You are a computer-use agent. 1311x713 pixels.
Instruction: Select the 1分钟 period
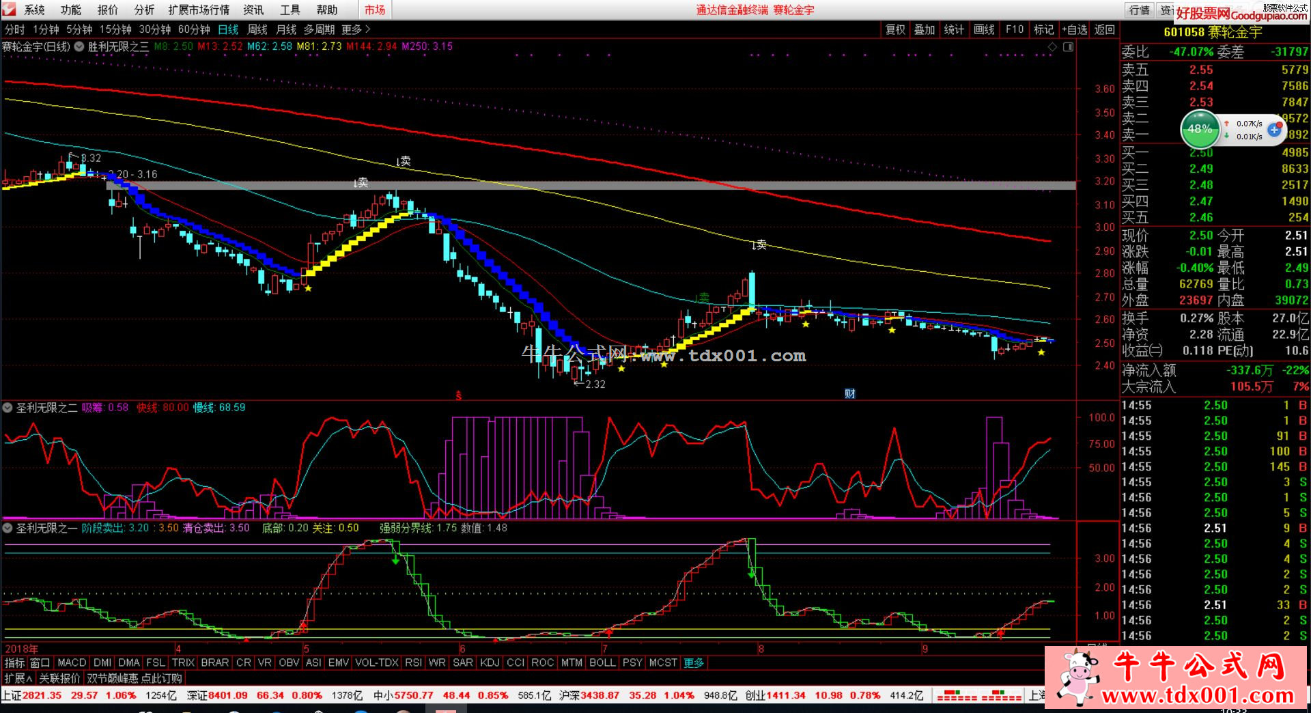[46, 29]
